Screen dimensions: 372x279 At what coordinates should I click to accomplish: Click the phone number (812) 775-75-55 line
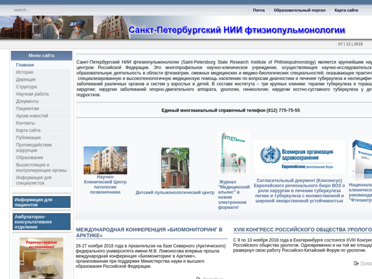point(231,110)
